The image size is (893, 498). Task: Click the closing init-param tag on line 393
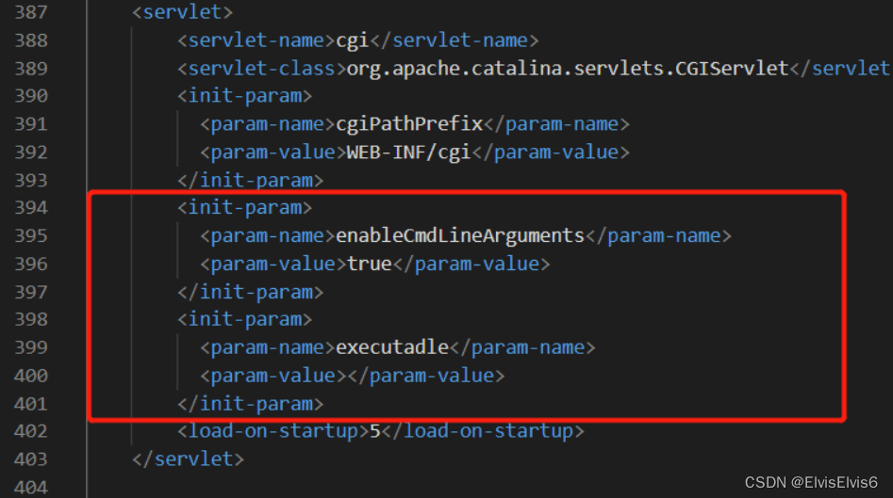[x=250, y=180]
